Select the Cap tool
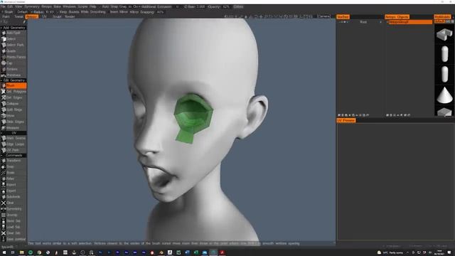The image size is (455, 256). 14,63
